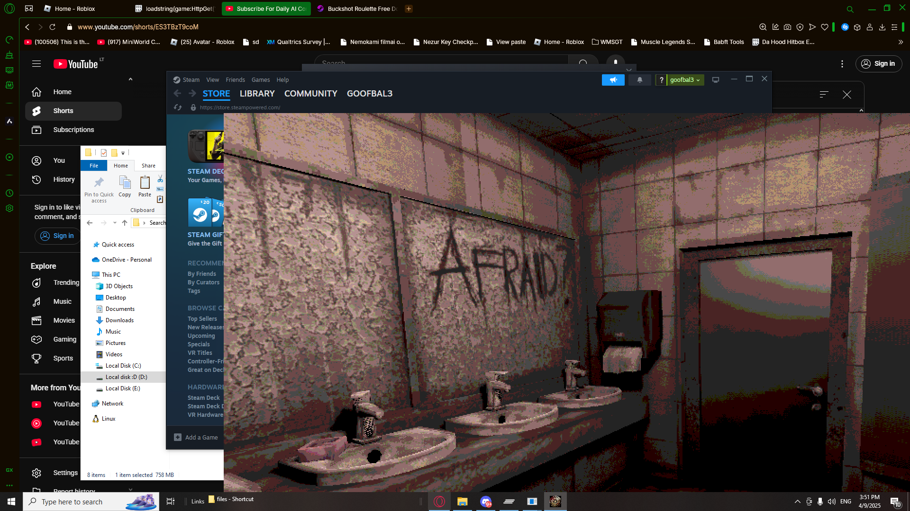910x511 pixels.
Task: Open the Babft Tools bookmark
Action: (724, 42)
